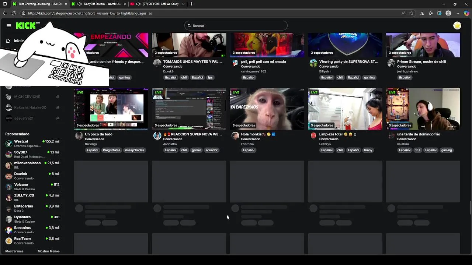
Task: Open the Kick hamburger sidebar menu
Action: [x=8, y=25]
